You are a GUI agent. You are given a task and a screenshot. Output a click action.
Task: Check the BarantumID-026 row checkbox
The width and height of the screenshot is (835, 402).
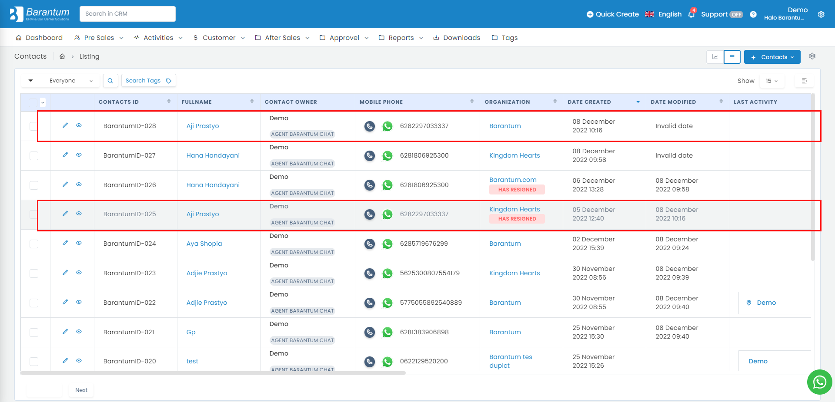[34, 185]
